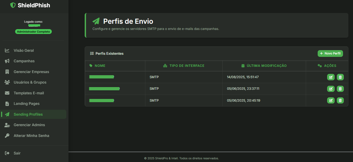Click the Sair logout icon
This screenshot has width=353, height=162.
(x=7, y=153)
